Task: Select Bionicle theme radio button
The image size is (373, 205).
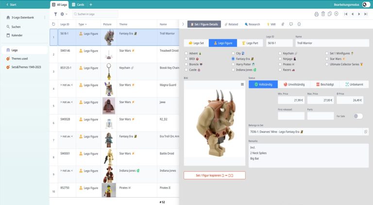Action: pyautogui.click(x=186, y=64)
